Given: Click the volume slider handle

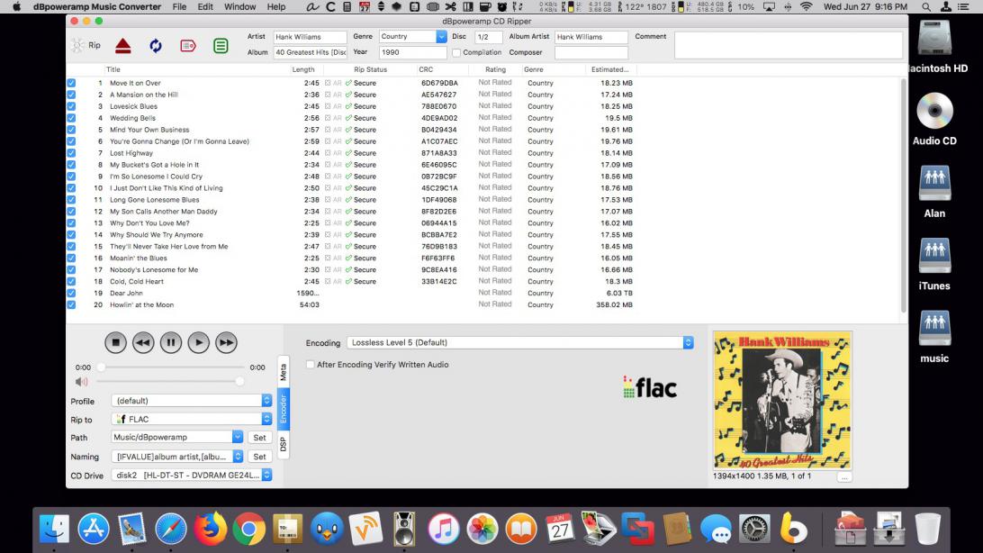Looking at the screenshot, I should coord(239,382).
